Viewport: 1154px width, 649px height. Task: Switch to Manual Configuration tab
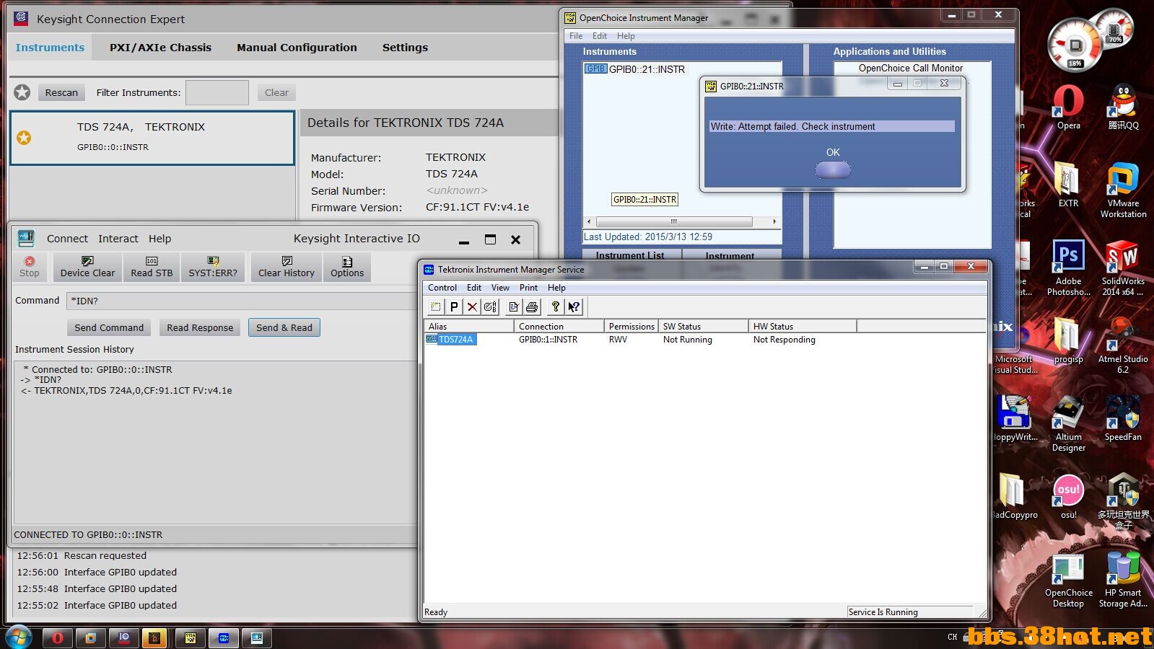(297, 48)
